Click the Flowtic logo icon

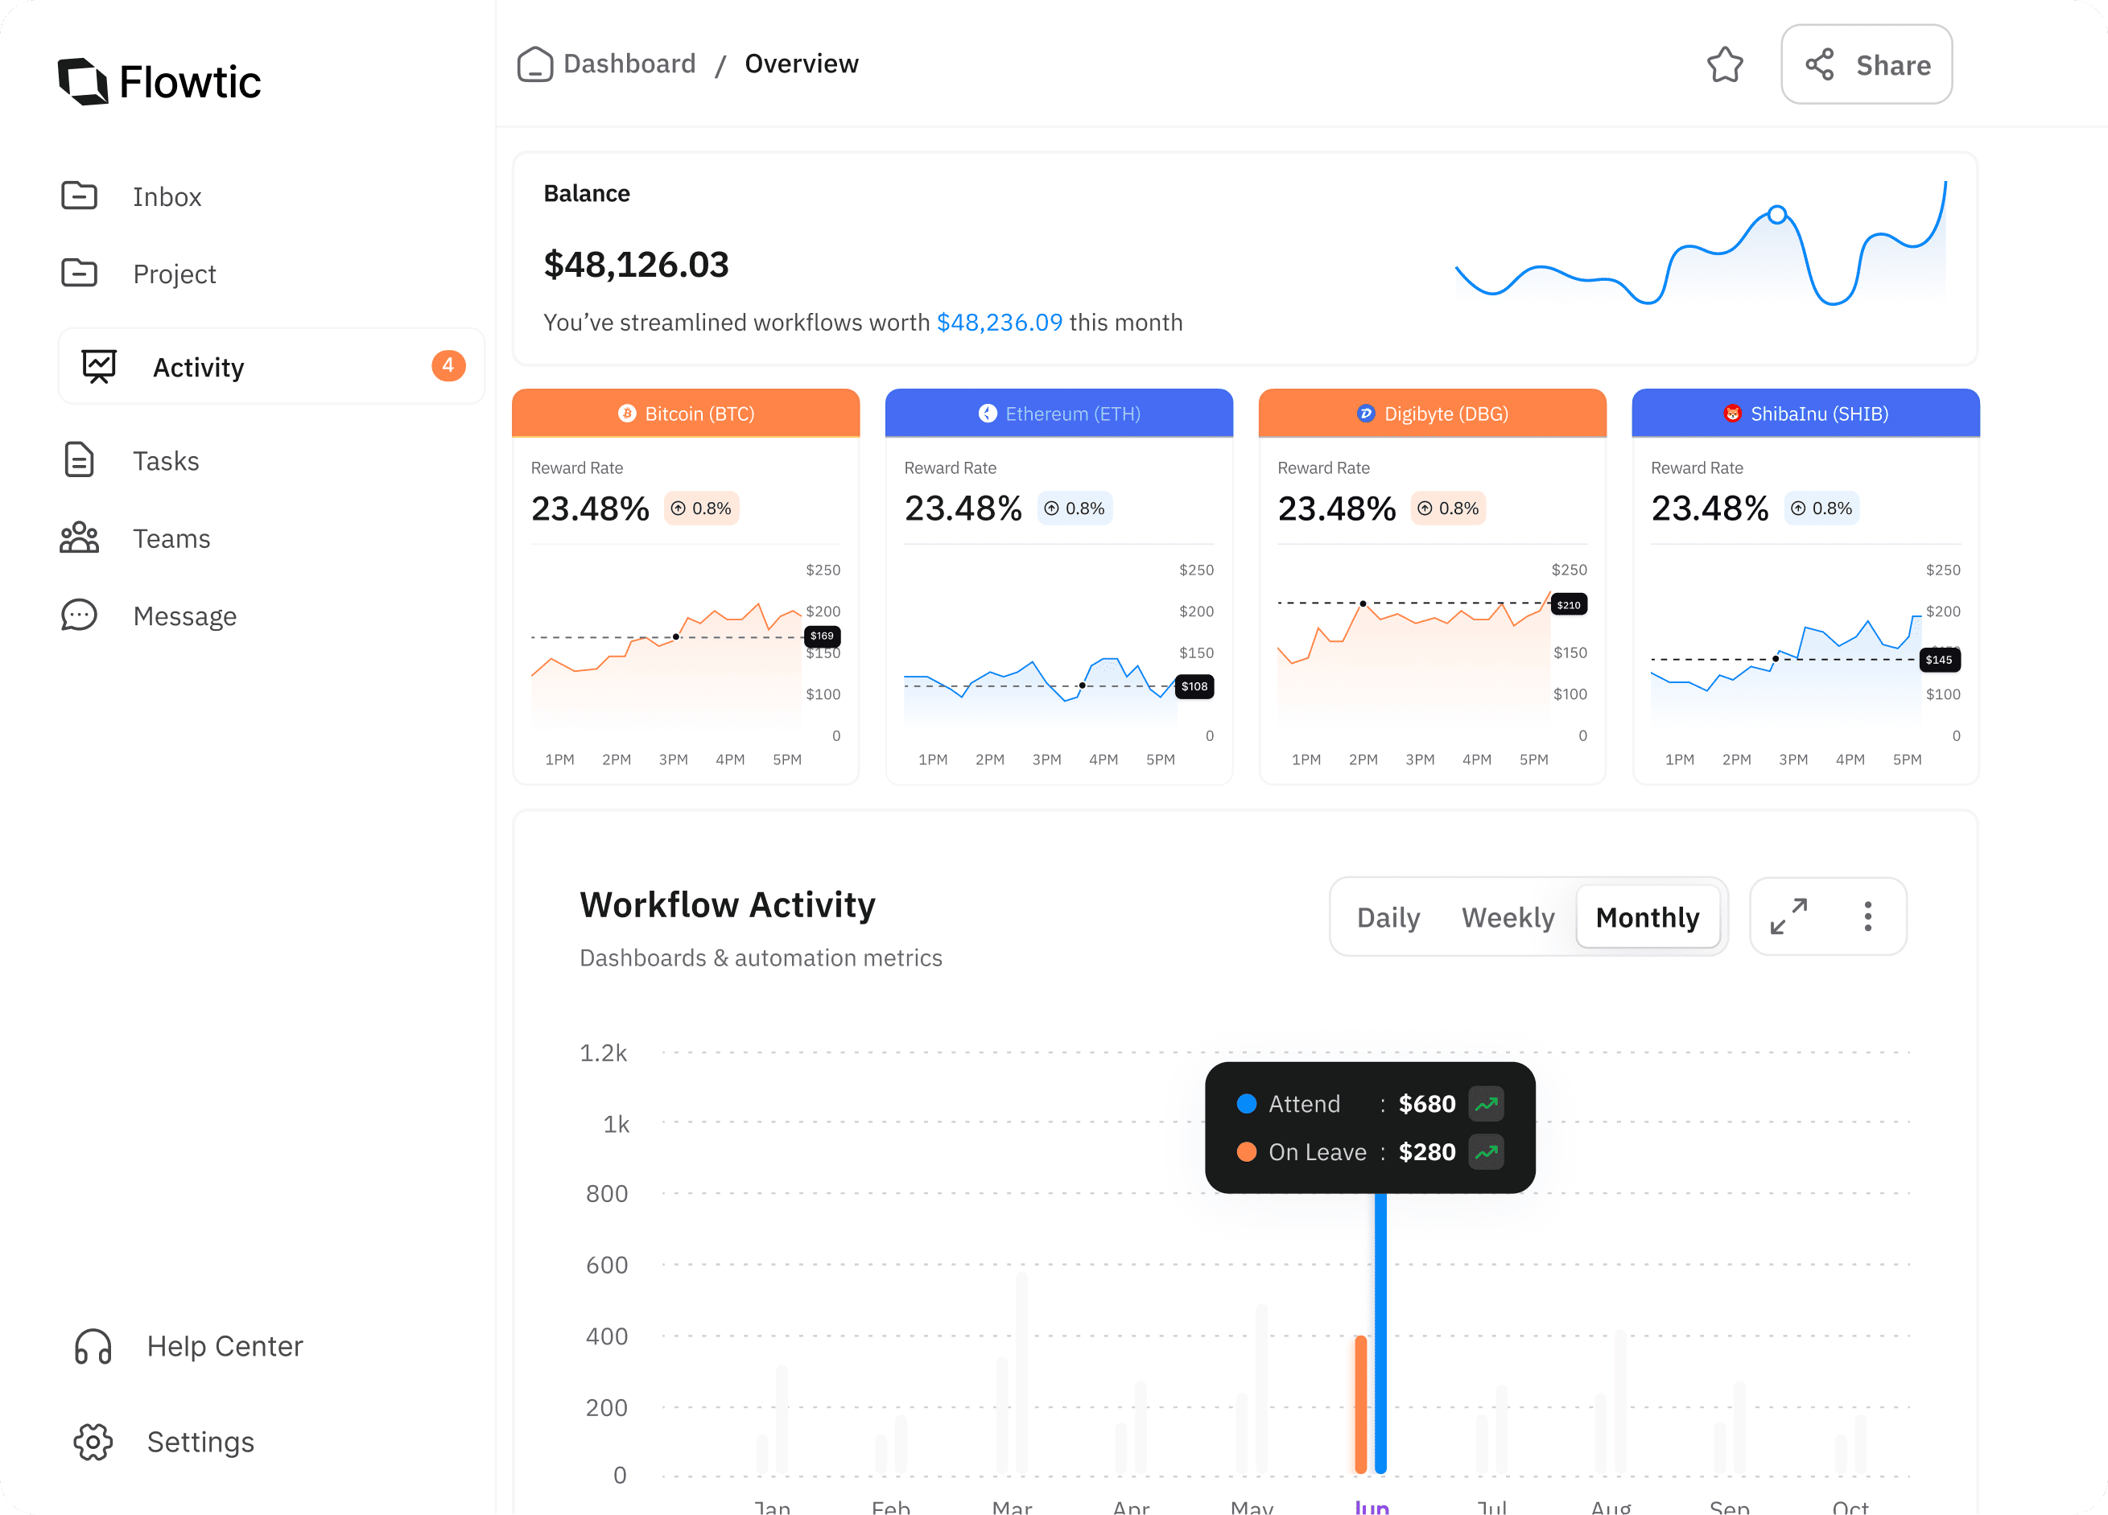pyautogui.click(x=84, y=82)
